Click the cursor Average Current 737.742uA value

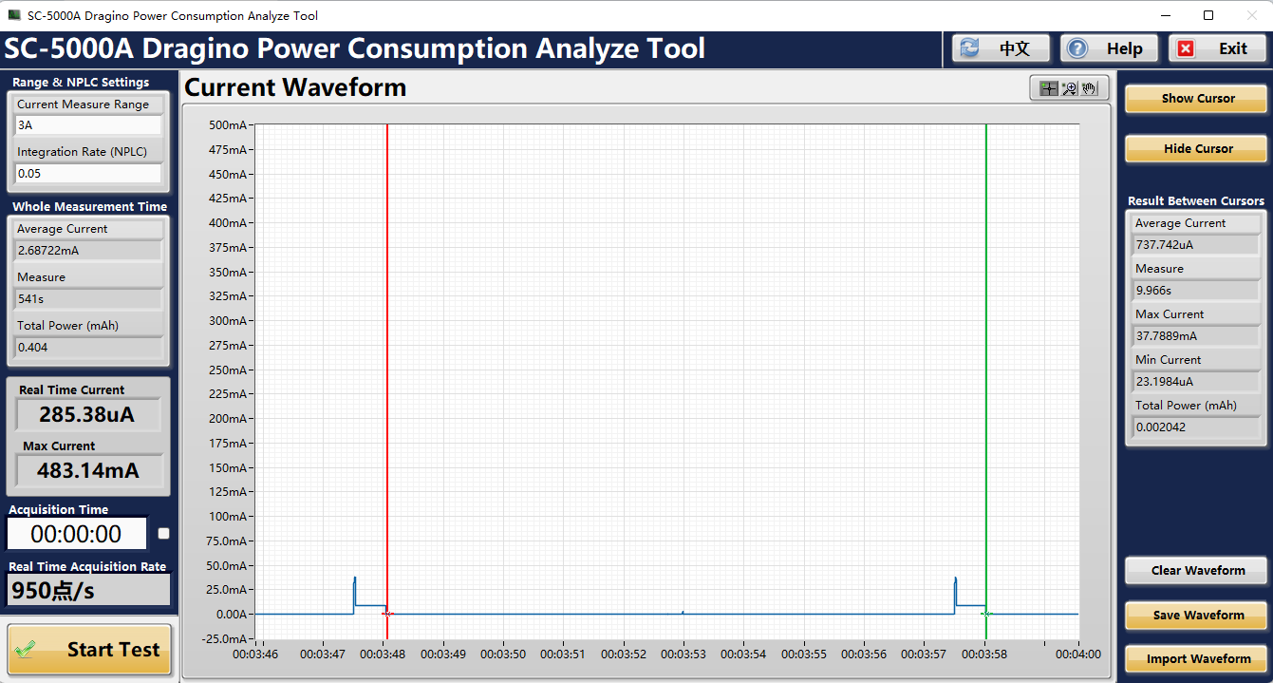[x=1196, y=245]
